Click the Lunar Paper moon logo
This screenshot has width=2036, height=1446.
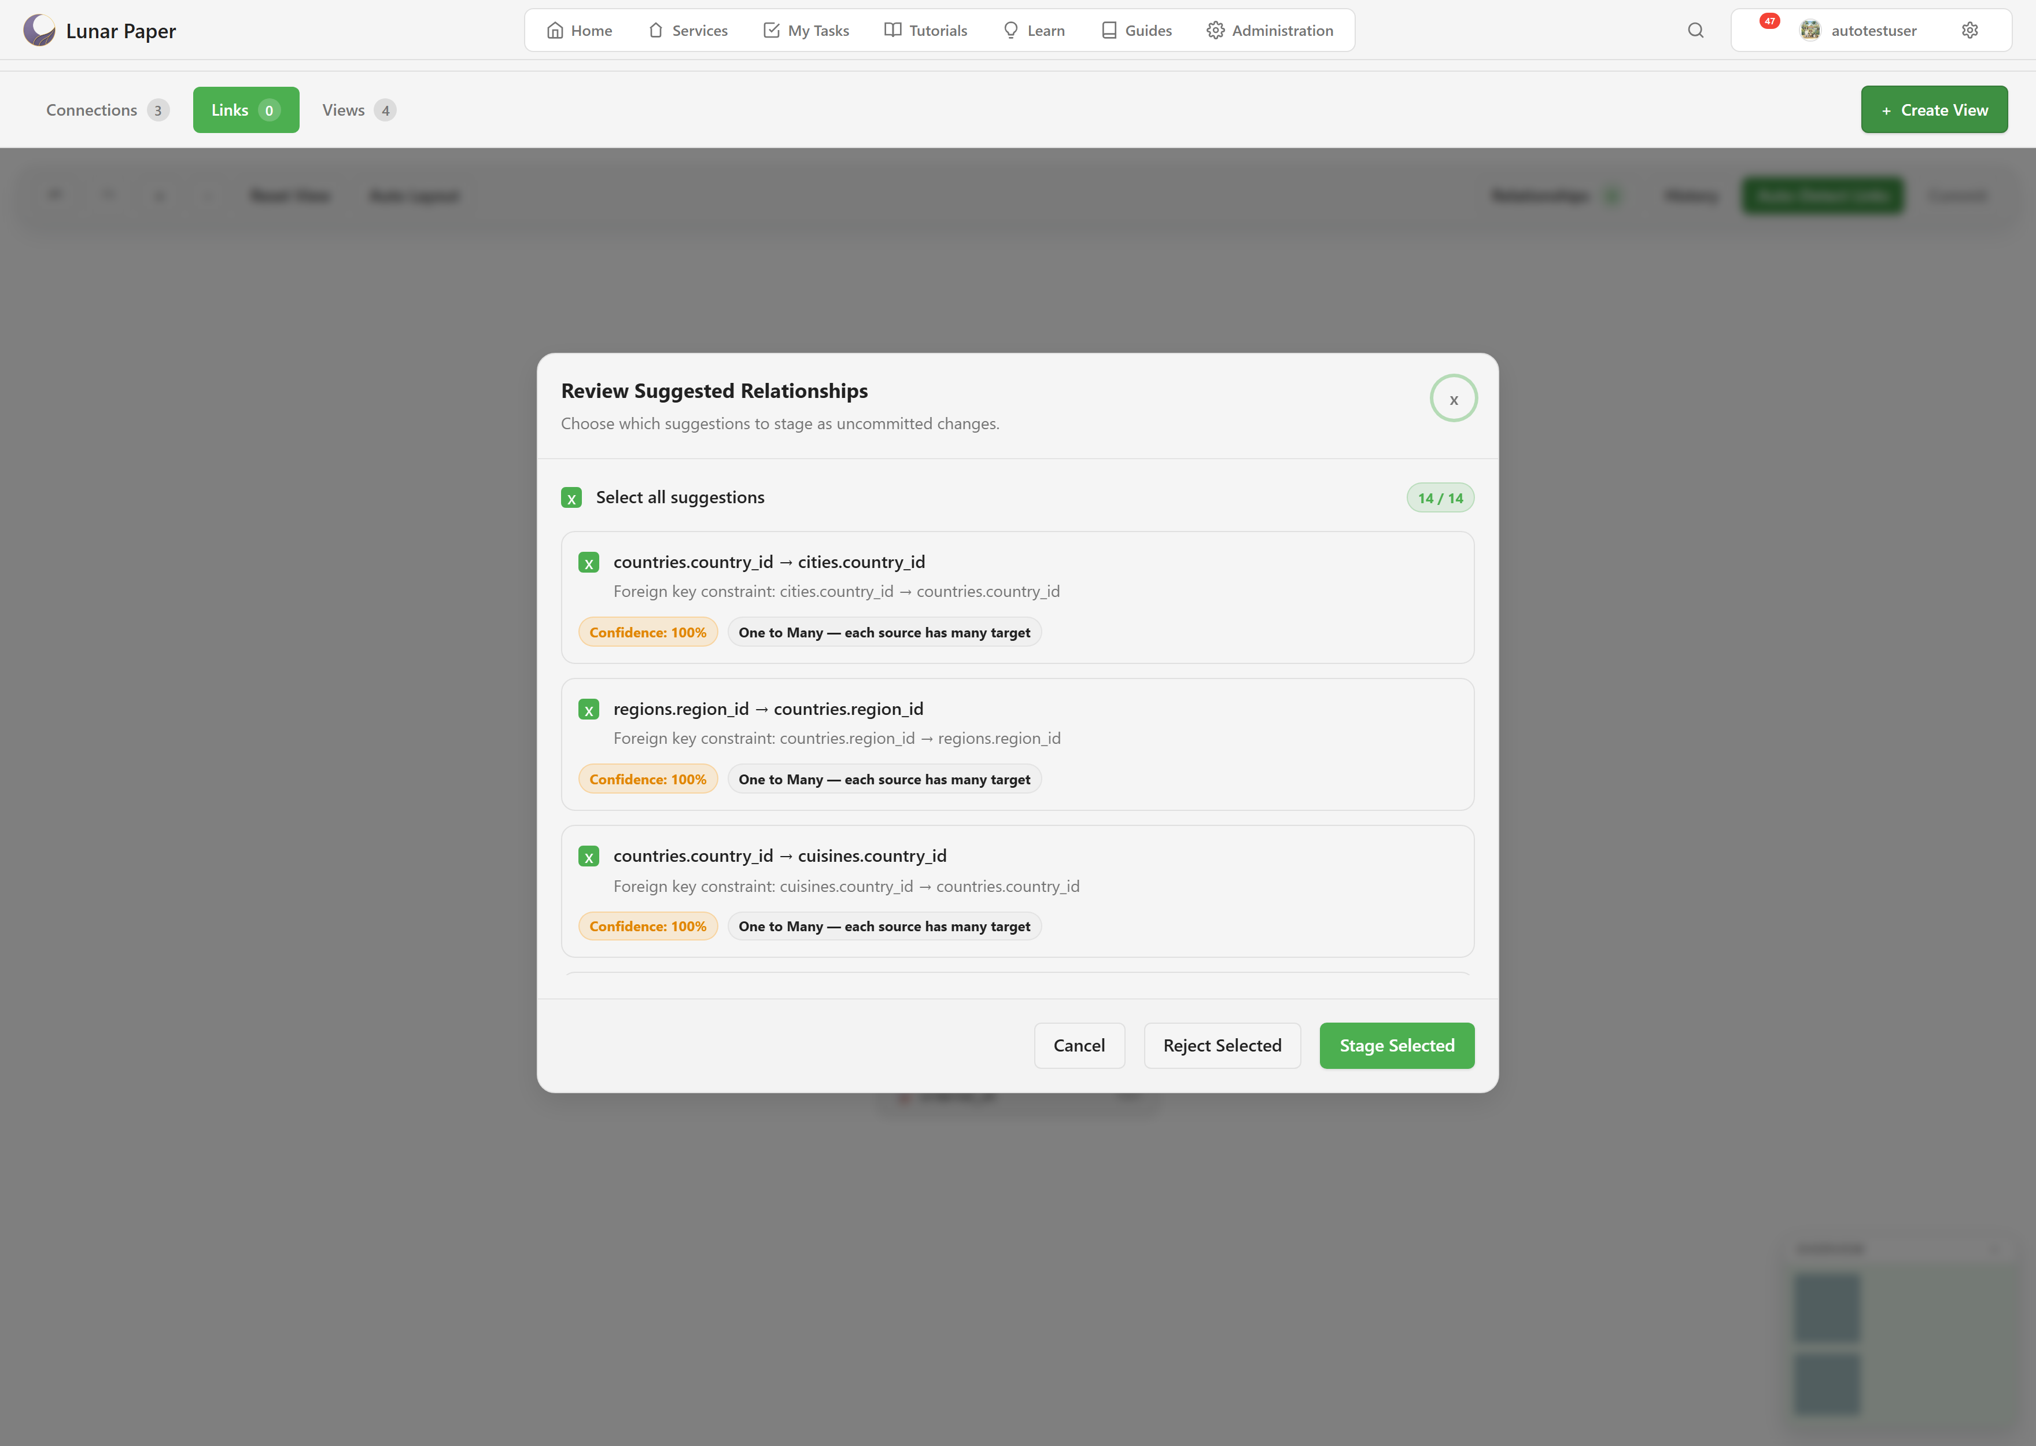coord(39,30)
